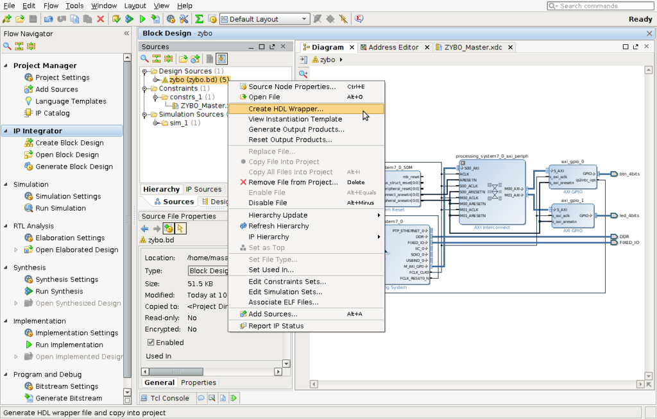Screen dimensions: 657x419
Task: Switch to the Address Editor tab
Action: (x=393, y=47)
